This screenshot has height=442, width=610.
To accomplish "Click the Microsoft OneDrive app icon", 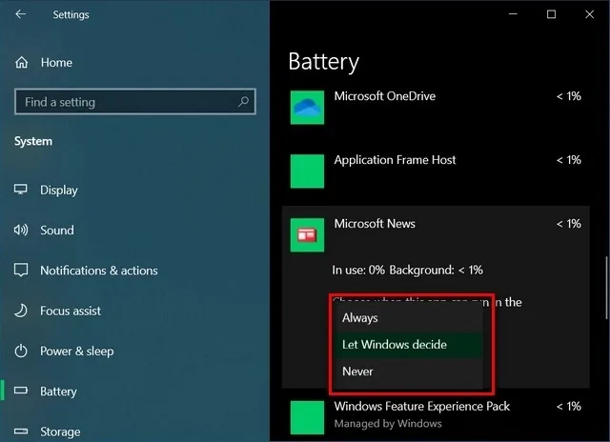I will 307,108.
